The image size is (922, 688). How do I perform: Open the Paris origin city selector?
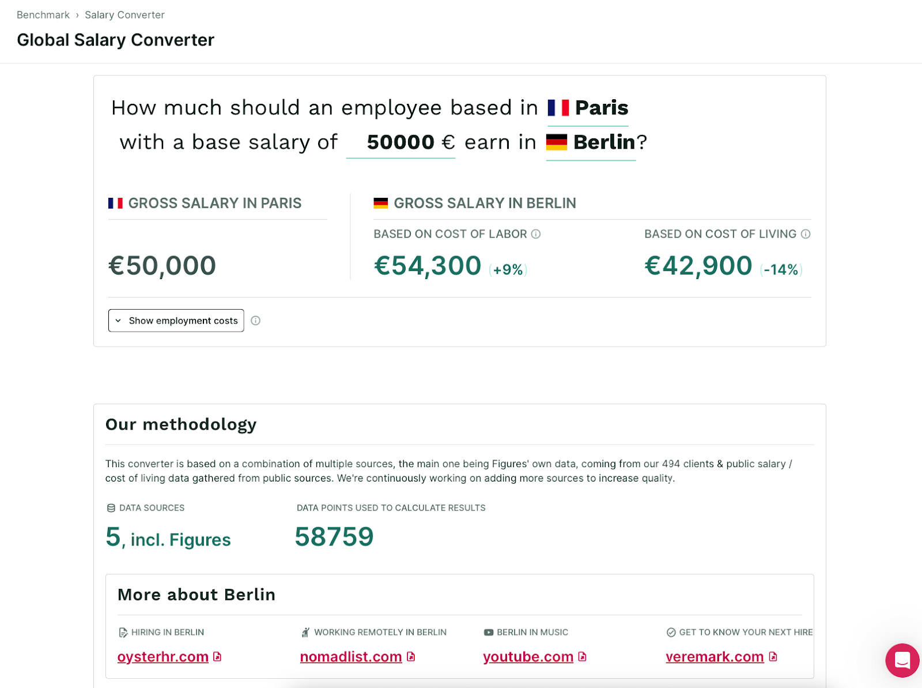pyautogui.click(x=588, y=108)
